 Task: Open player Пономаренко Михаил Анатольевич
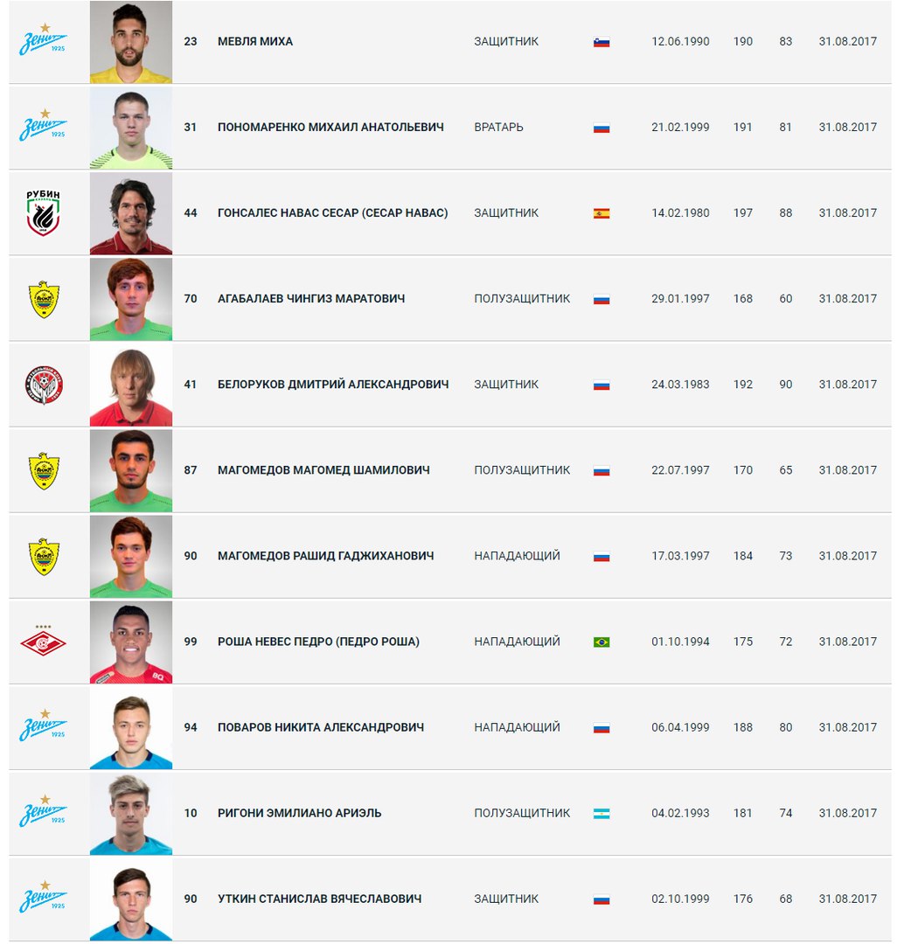[x=330, y=127]
